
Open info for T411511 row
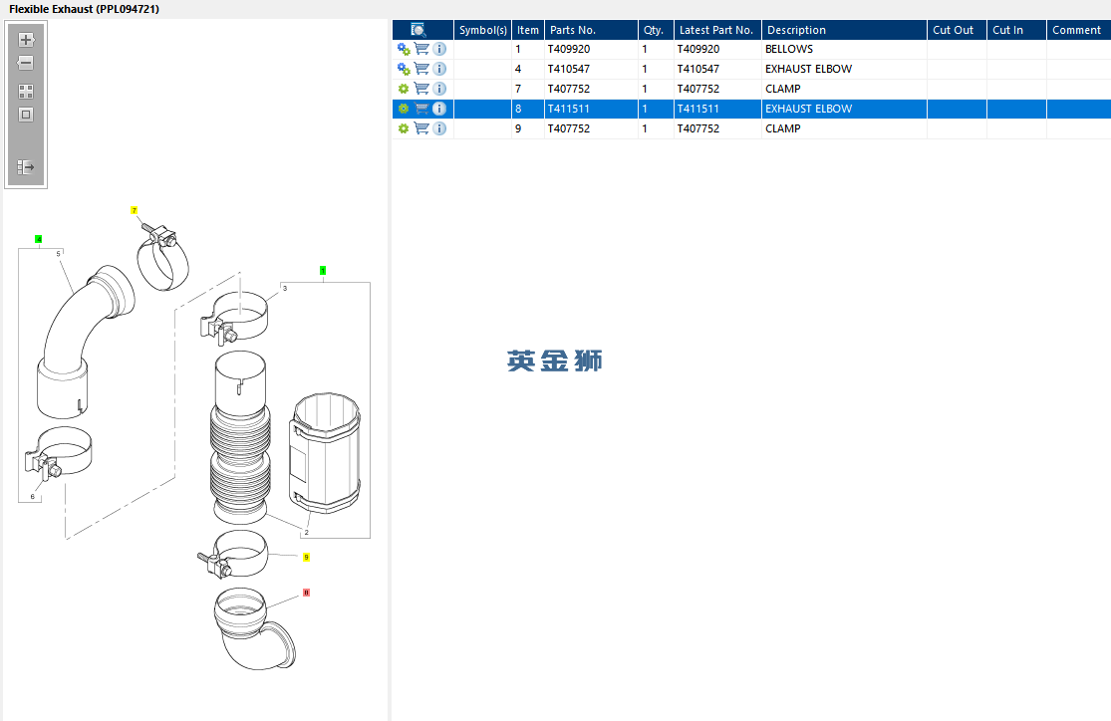(x=439, y=109)
